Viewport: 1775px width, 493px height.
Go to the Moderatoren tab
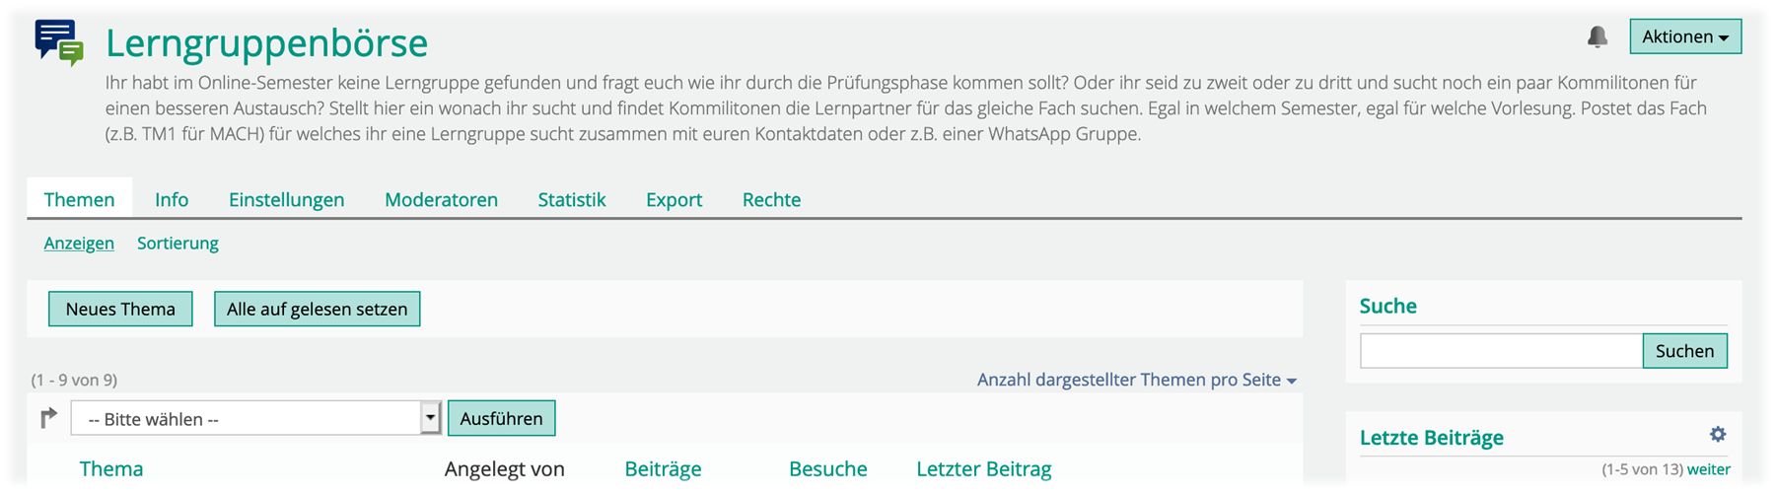point(441,199)
